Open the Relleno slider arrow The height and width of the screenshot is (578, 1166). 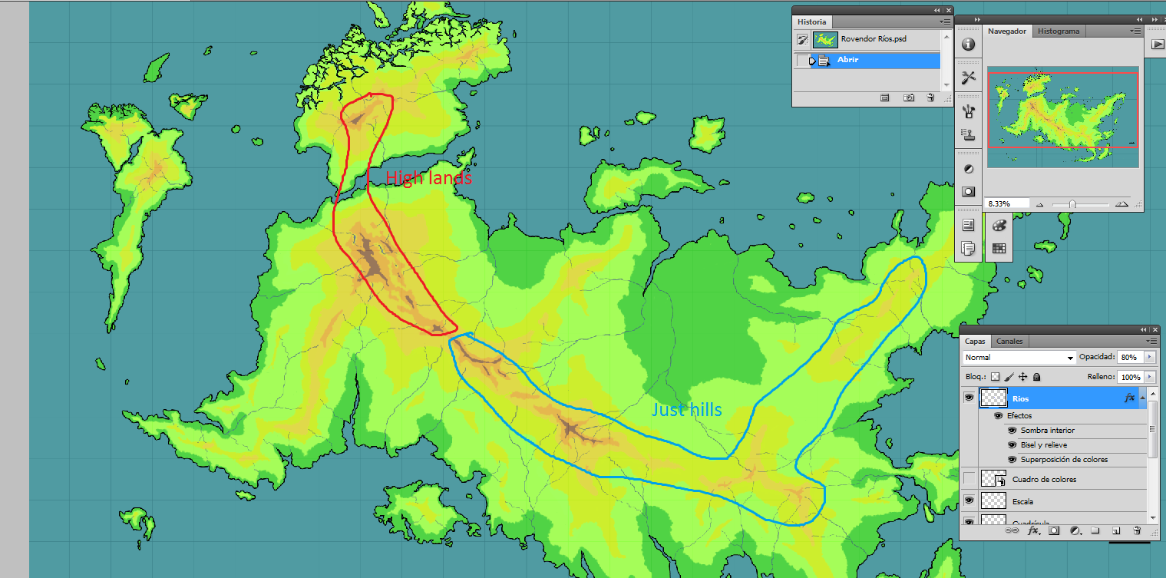[1149, 377]
